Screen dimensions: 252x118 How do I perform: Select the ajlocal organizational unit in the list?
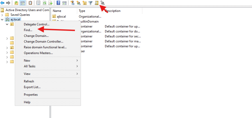pyautogui.click(x=62, y=17)
